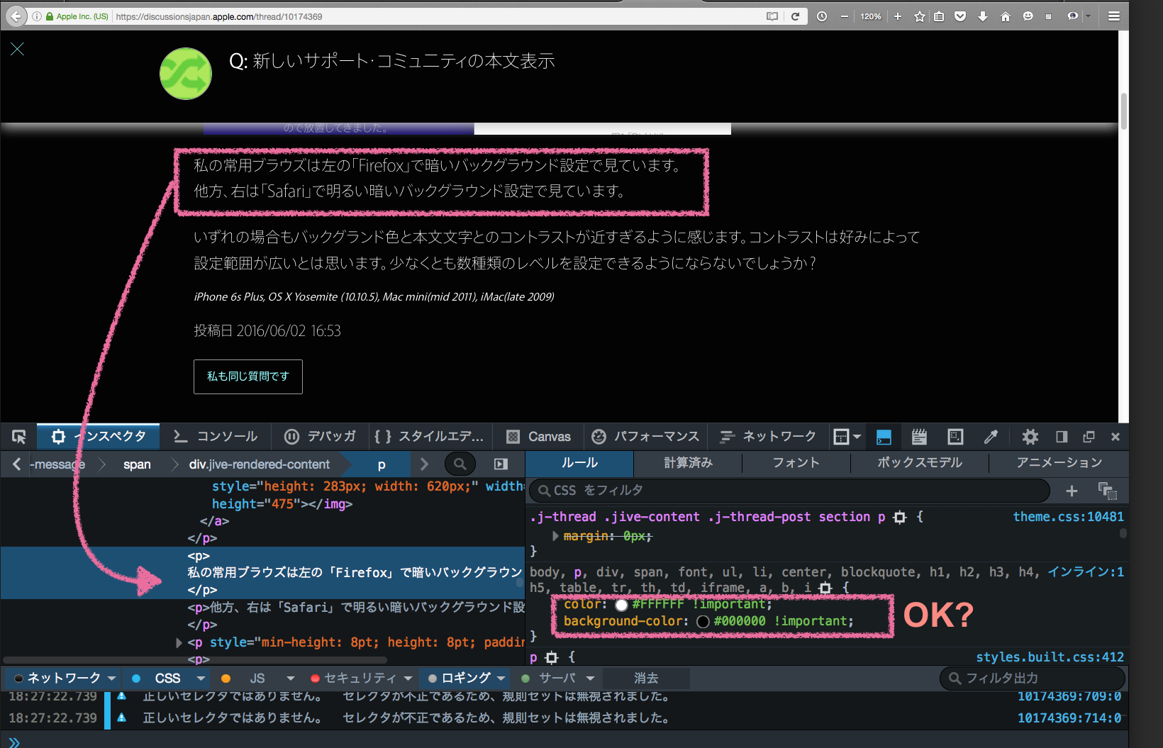Screen dimensions: 1163x748
Task: Go to the home page icon
Action: coord(1006,16)
